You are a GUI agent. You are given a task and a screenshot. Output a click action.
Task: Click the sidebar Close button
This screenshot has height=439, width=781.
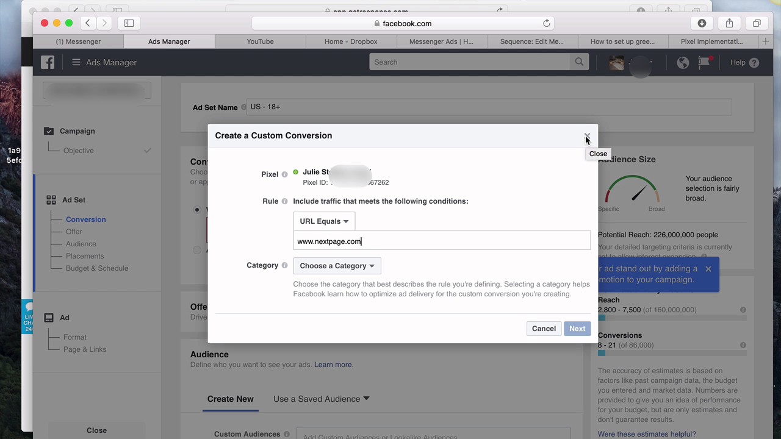click(96, 430)
